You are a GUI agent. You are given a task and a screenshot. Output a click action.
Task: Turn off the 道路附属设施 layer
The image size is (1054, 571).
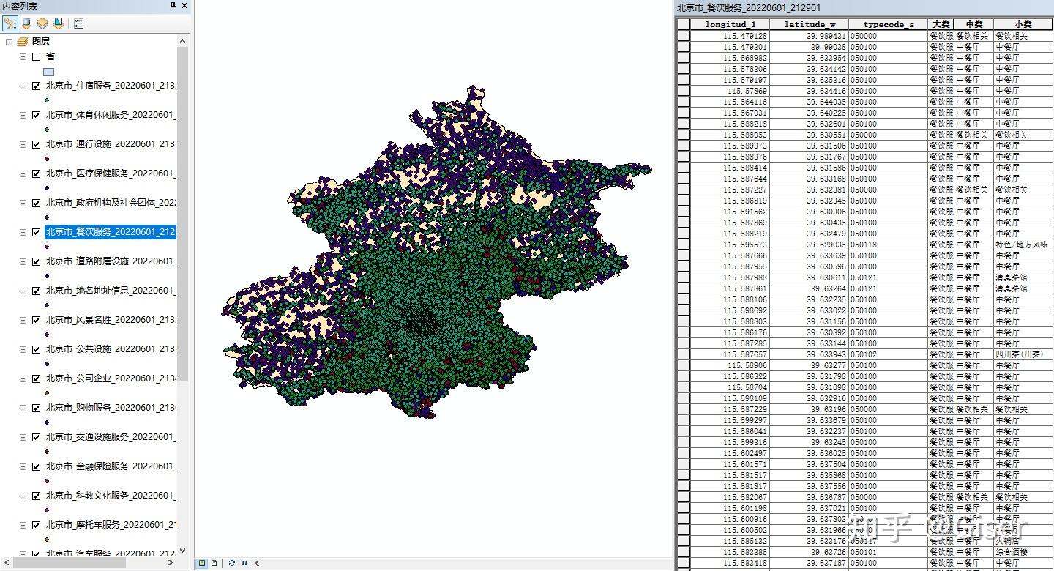tap(36, 261)
